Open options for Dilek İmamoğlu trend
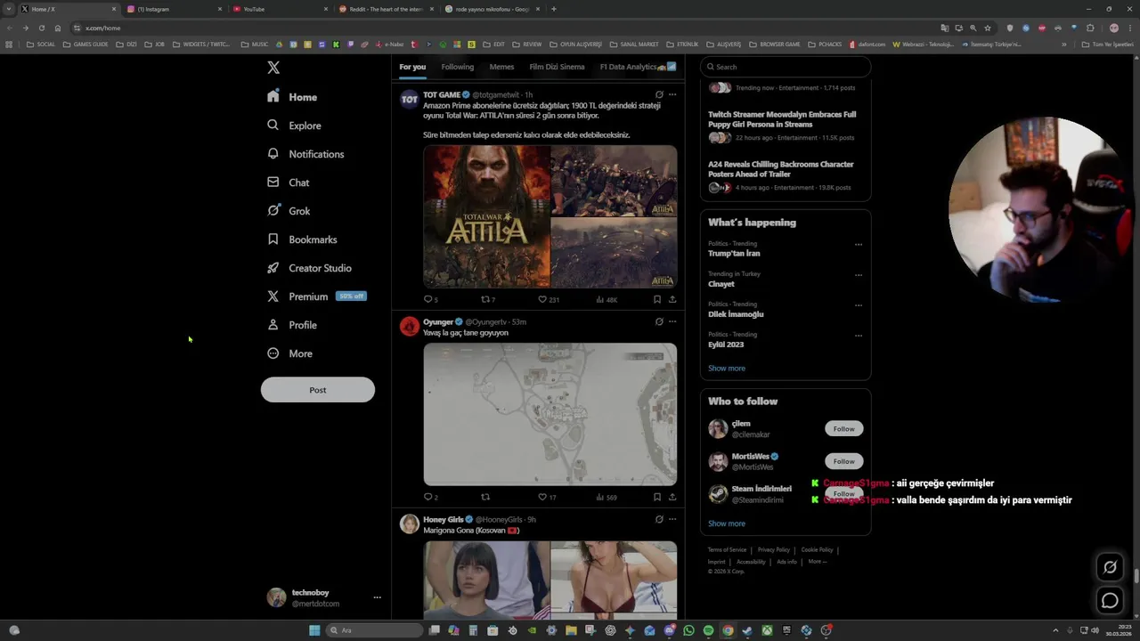The image size is (1140, 641). [x=859, y=305]
